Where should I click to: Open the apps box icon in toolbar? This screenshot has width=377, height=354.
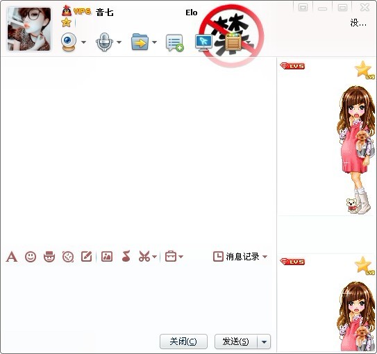pos(233,43)
